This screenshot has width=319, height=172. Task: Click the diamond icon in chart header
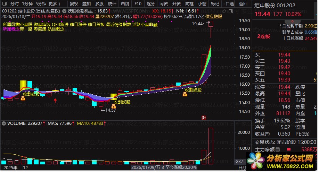coord(224,11)
